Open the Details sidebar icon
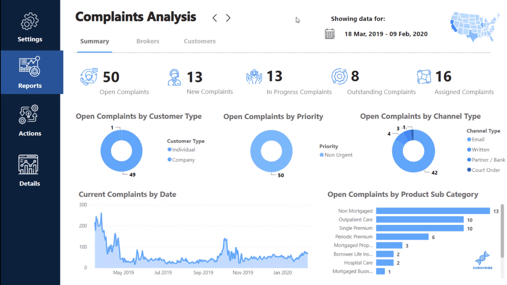The width and height of the screenshot is (507, 285). [x=28, y=164]
